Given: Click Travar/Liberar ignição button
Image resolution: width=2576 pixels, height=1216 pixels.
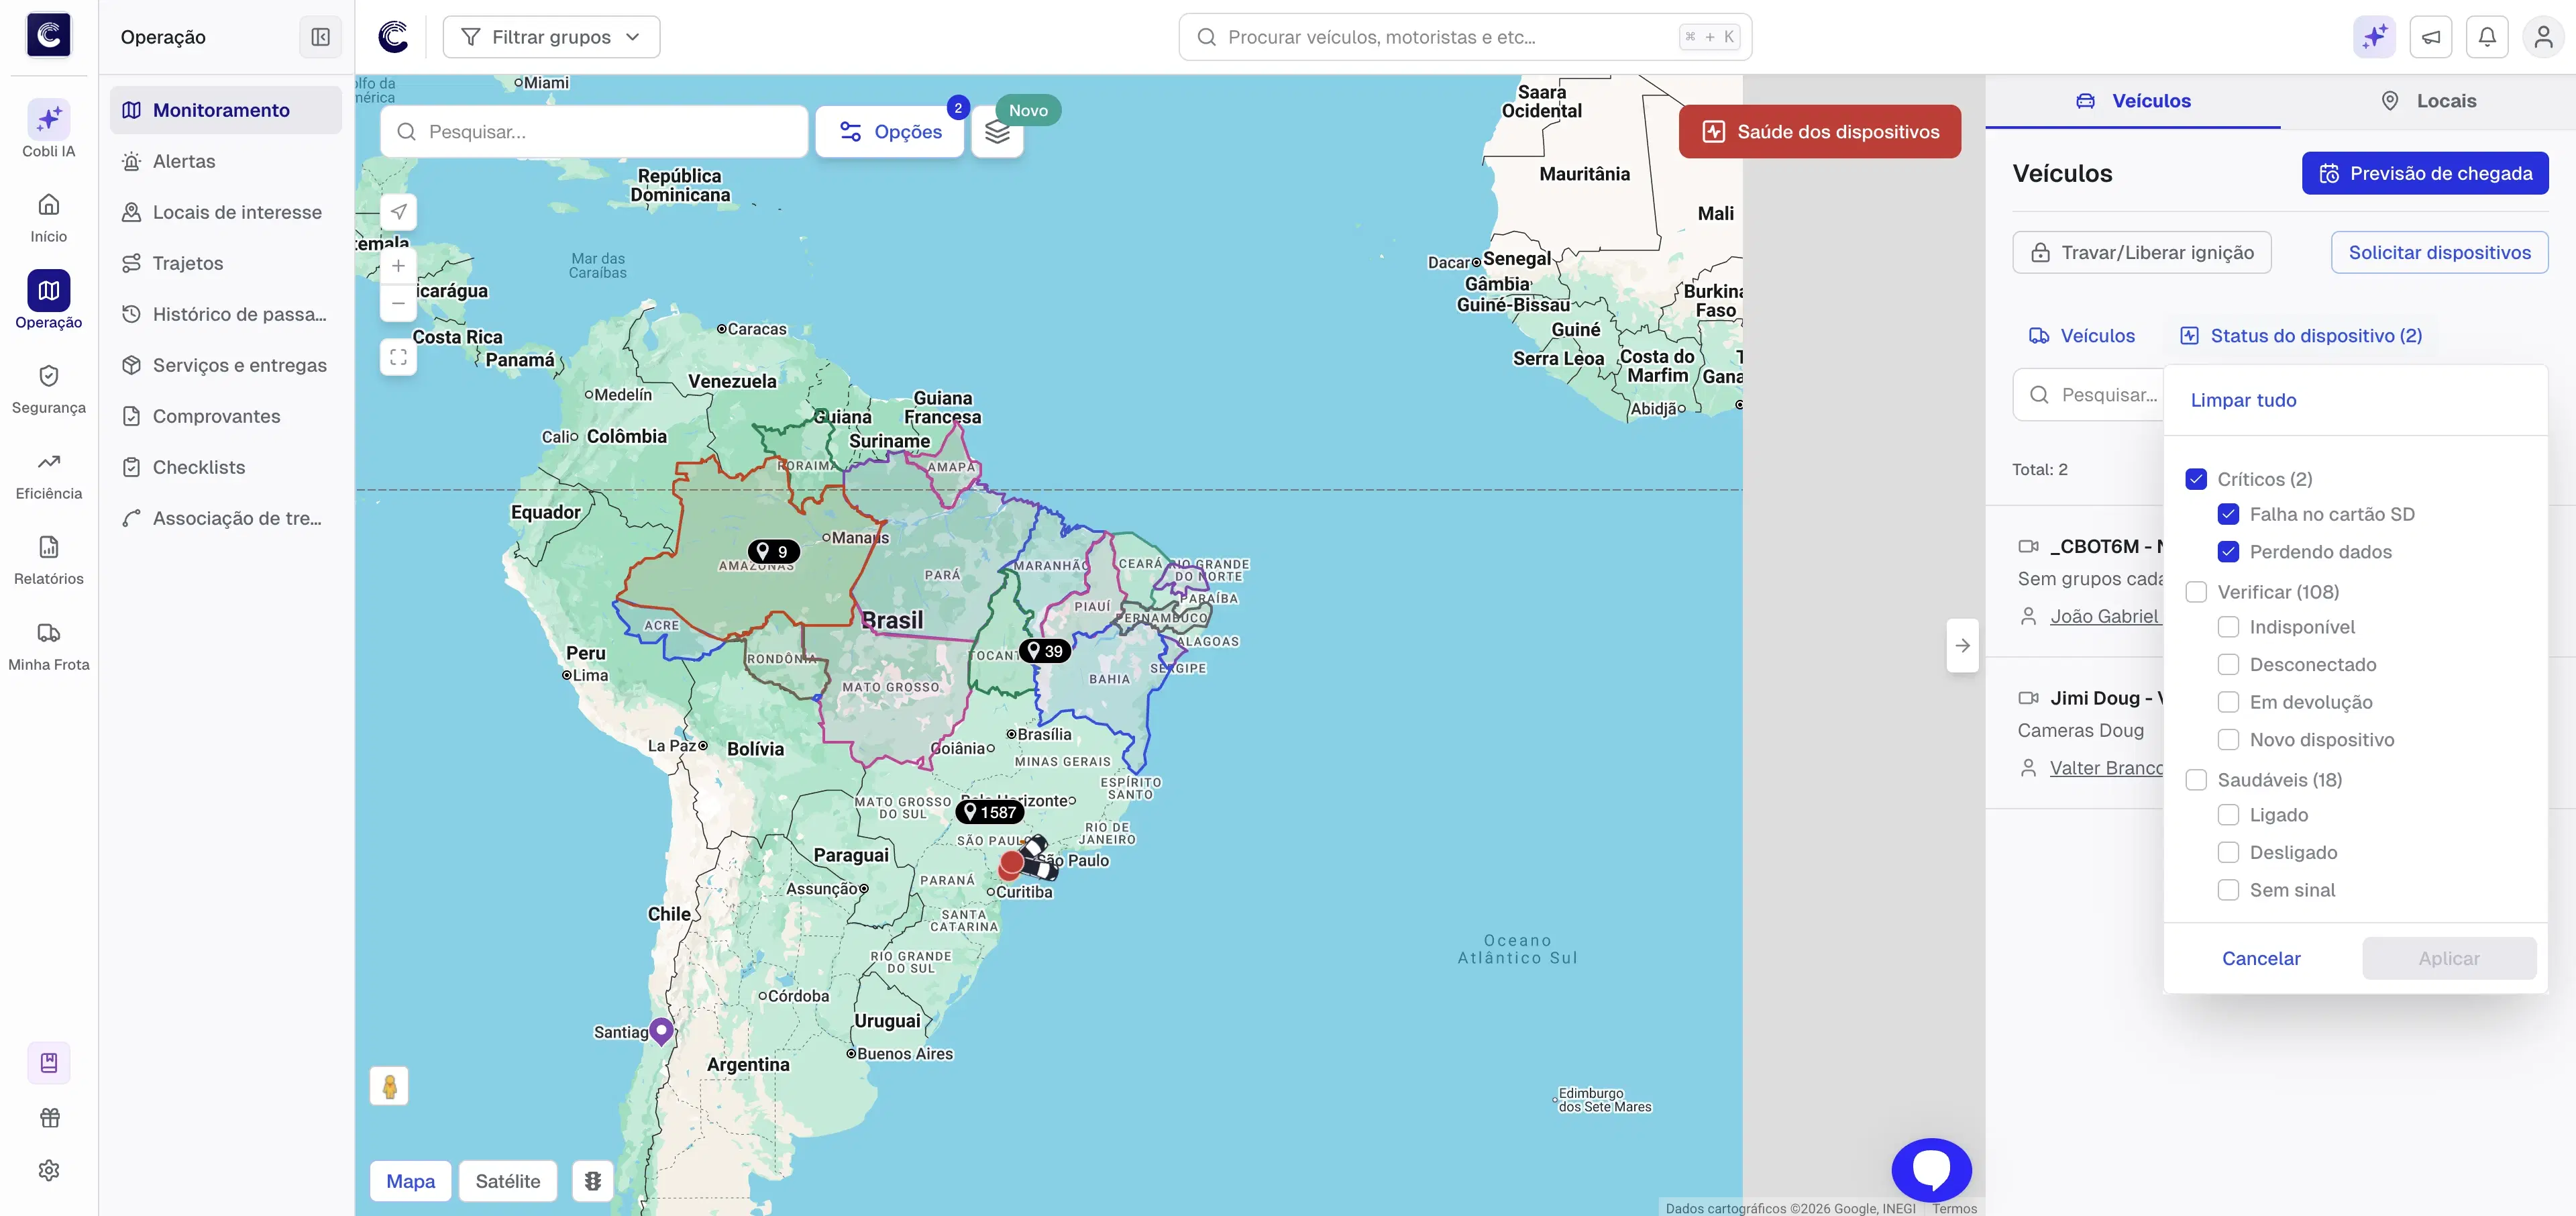Looking at the screenshot, I should pos(2142,253).
